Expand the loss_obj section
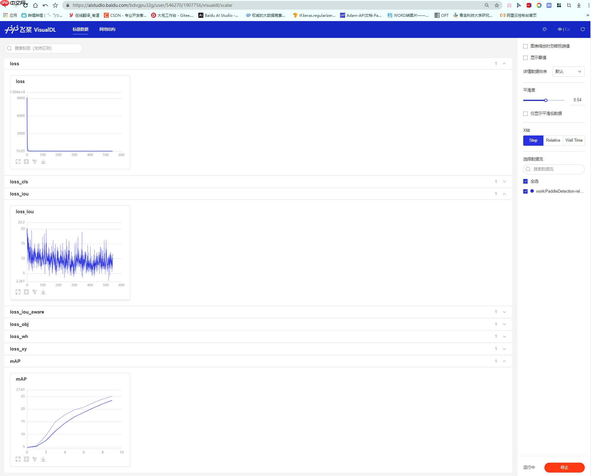Image resolution: width=591 pixels, height=476 pixels. 504,324
